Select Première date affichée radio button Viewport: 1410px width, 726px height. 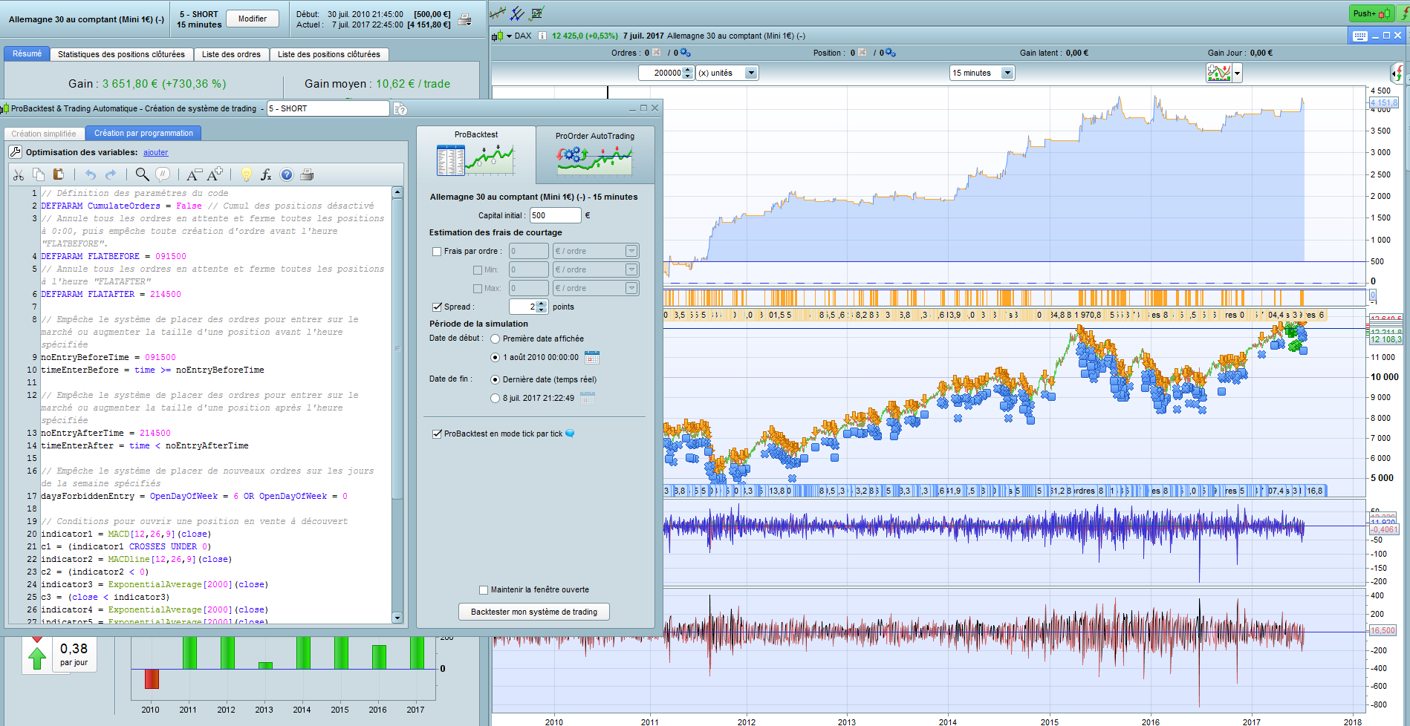[x=495, y=339]
